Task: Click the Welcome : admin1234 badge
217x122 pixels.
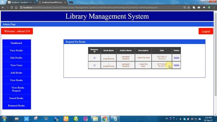Action: tap(17, 31)
